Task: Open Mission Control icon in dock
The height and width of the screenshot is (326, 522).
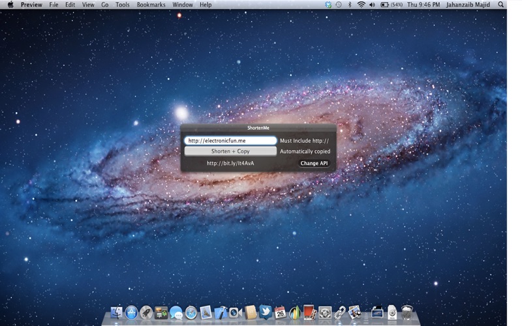Action: point(161,313)
